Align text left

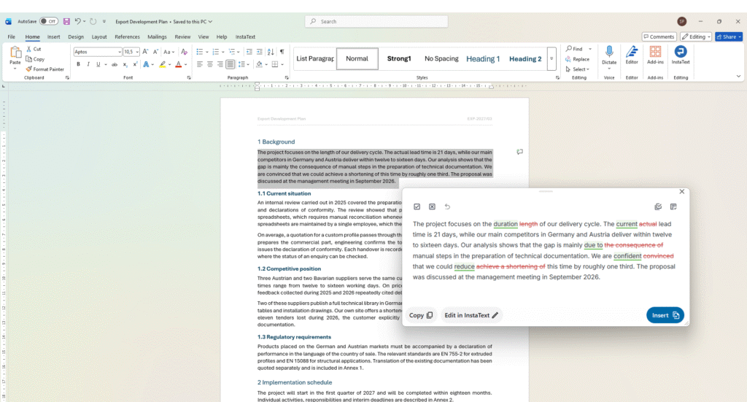(x=200, y=65)
